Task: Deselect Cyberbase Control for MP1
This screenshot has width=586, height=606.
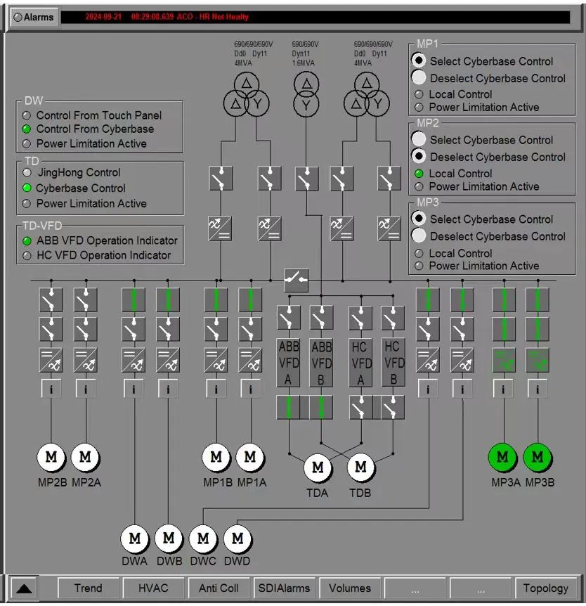Action: 419,78
